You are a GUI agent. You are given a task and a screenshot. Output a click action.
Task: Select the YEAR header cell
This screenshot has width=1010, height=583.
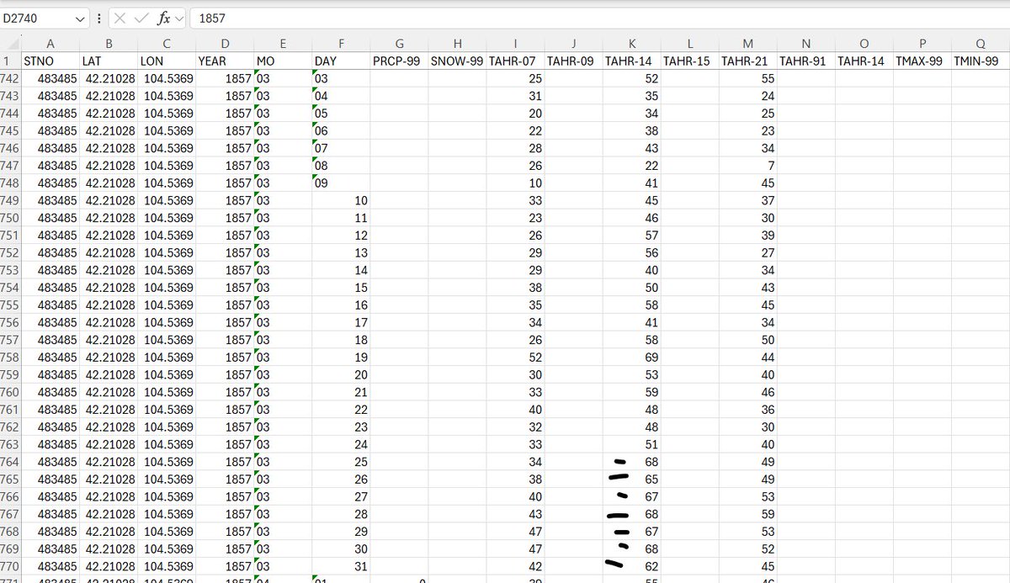coord(225,61)
